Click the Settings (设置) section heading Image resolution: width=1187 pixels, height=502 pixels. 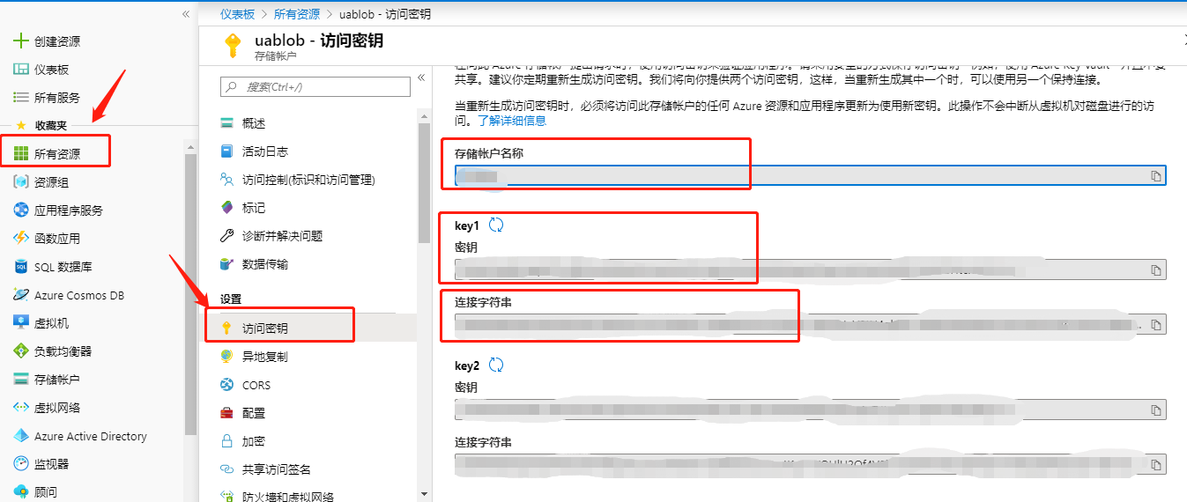point(231,299)
